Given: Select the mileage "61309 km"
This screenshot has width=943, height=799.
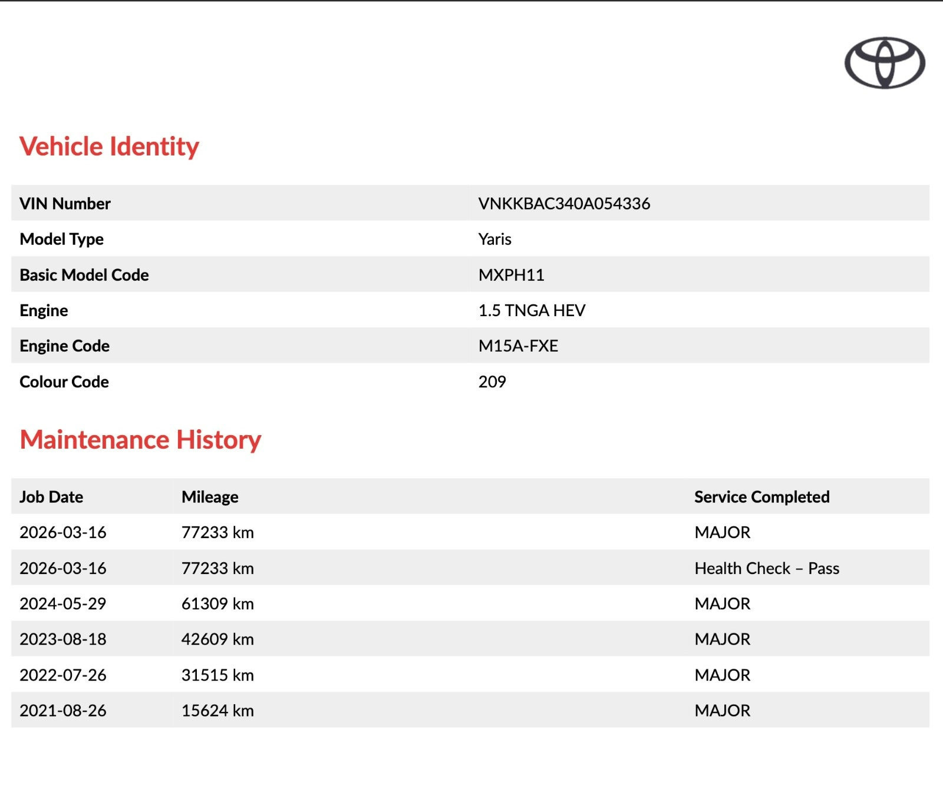Looking at the screenshot, I should point(217,604).
